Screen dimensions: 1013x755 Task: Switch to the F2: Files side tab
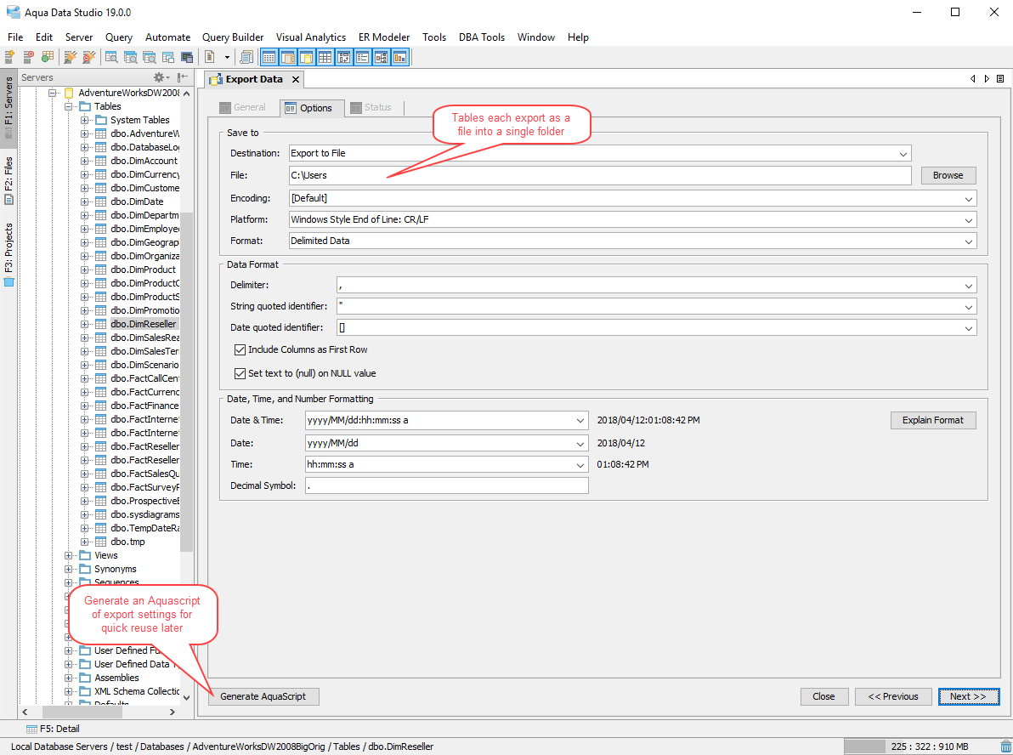[8, 180]
